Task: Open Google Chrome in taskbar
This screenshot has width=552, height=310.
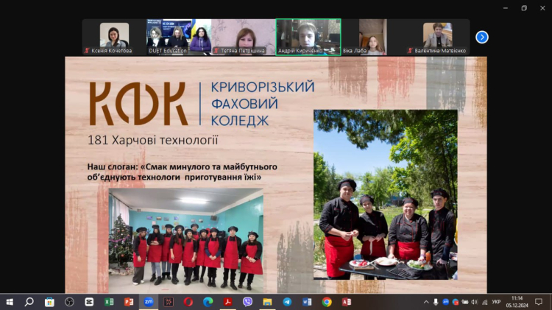Action: click(327, 302)
